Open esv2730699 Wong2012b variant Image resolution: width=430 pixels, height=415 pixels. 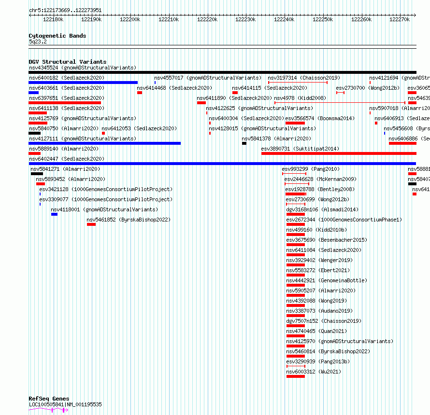coord(317,199)
